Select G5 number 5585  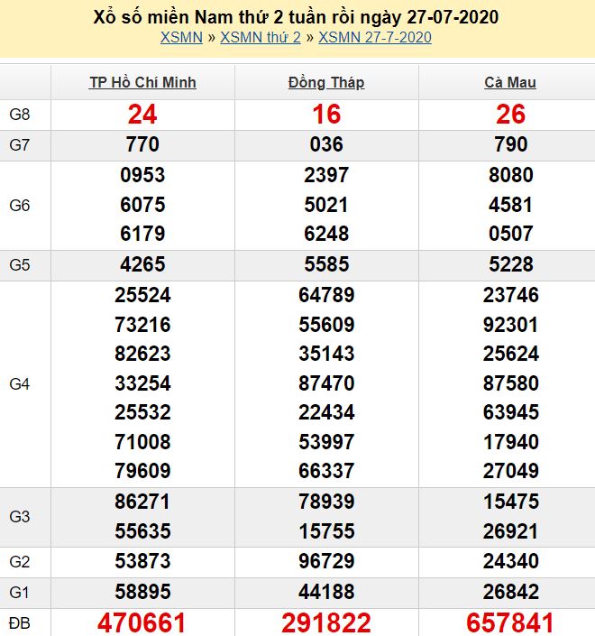point(326,264)
